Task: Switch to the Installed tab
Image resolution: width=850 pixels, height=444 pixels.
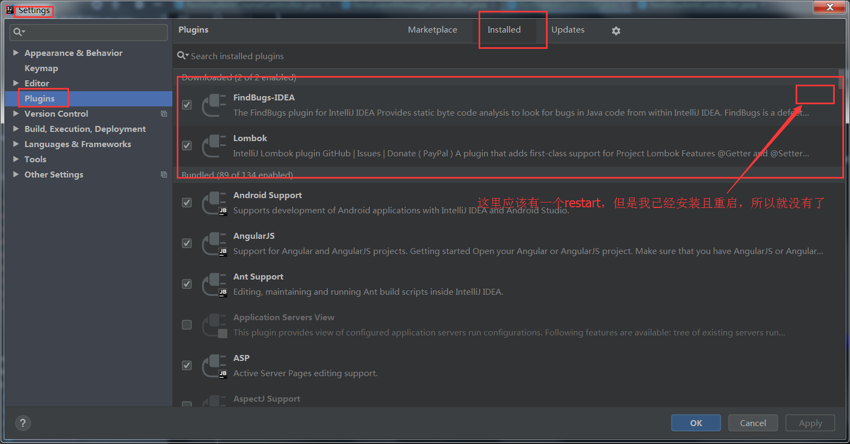Action: click(504, 30)
